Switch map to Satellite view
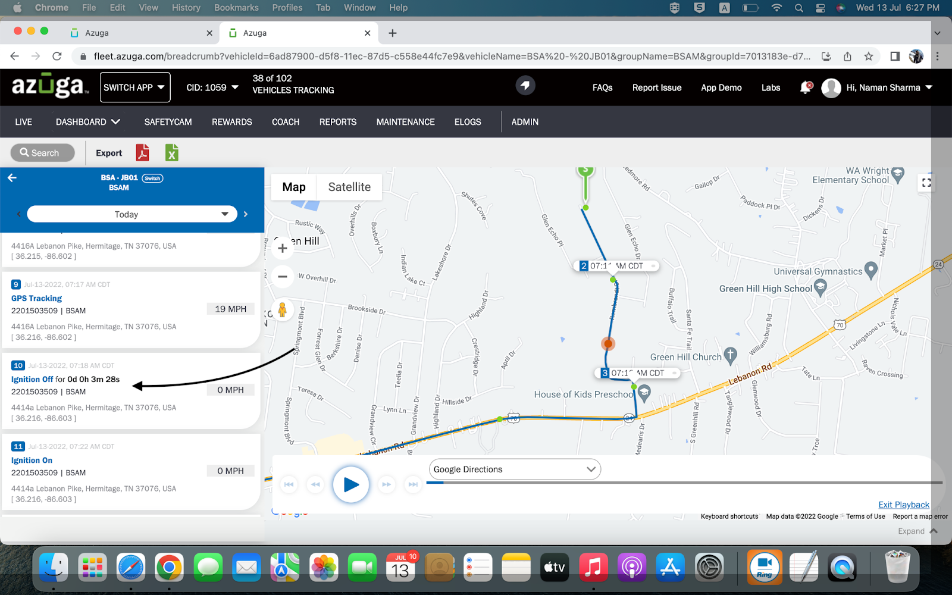952x595 pixels. tap(349, 187)
